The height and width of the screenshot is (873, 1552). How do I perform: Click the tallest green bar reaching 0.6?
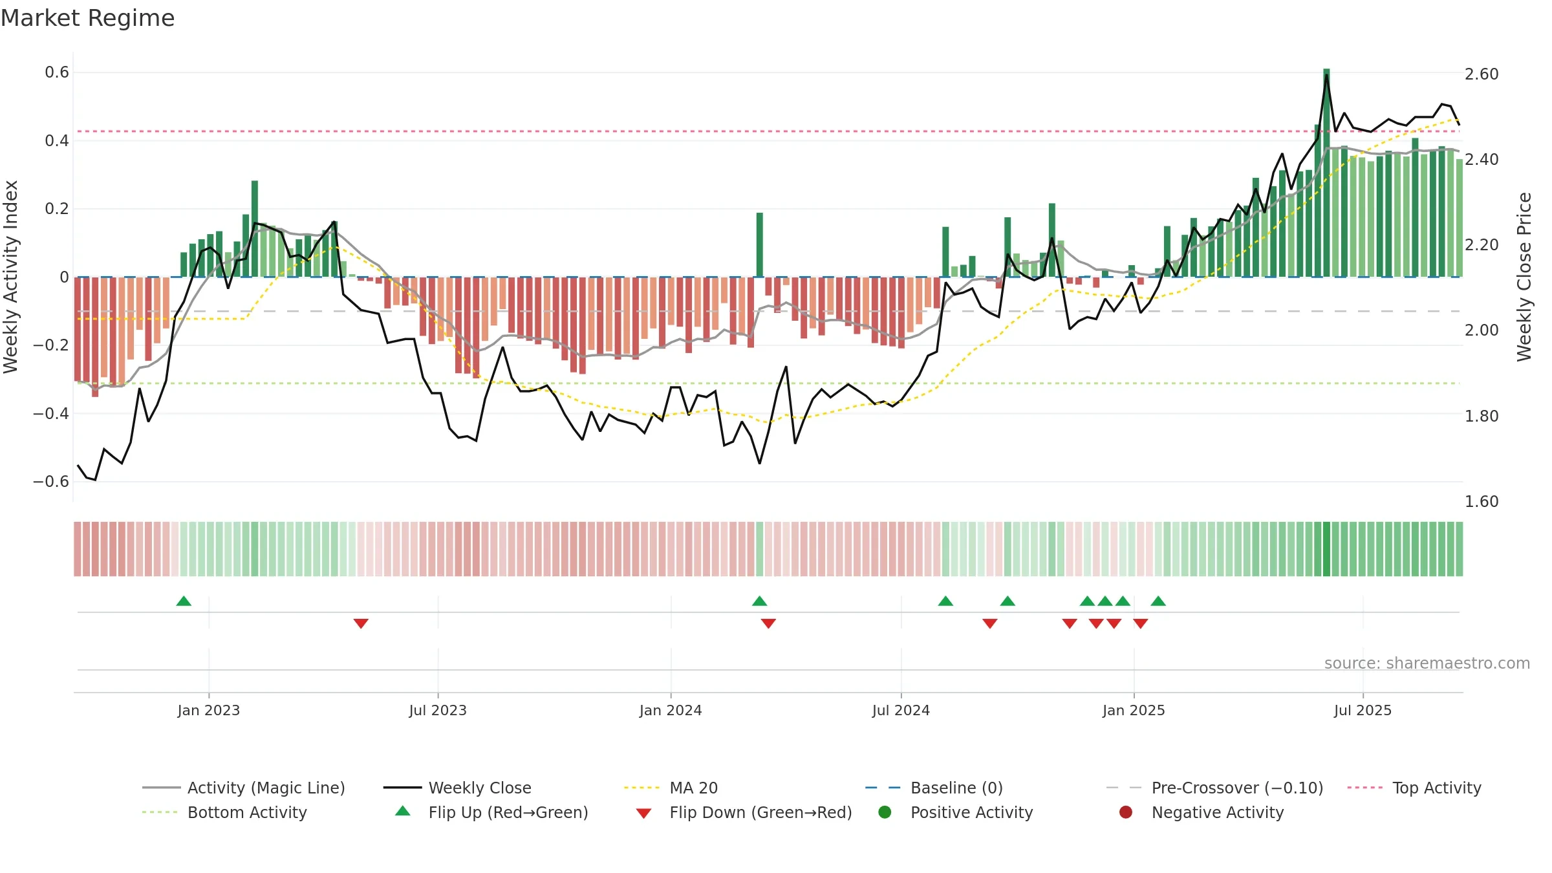pos(1326,173)
